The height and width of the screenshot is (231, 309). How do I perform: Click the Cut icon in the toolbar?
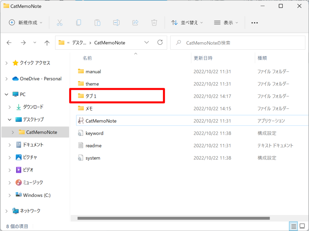point(60,23)
